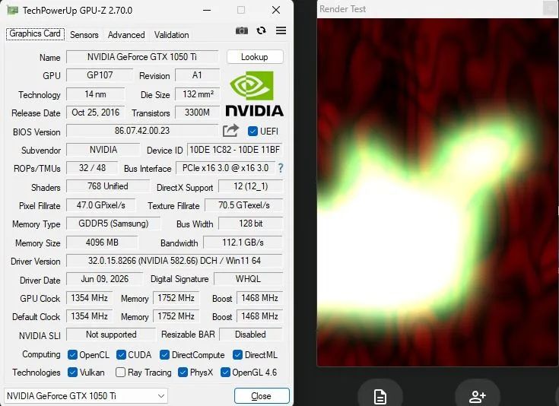The height and width of the screenshot is (406, 559).
Task: Click the Revision value A1
Action: 197,75
